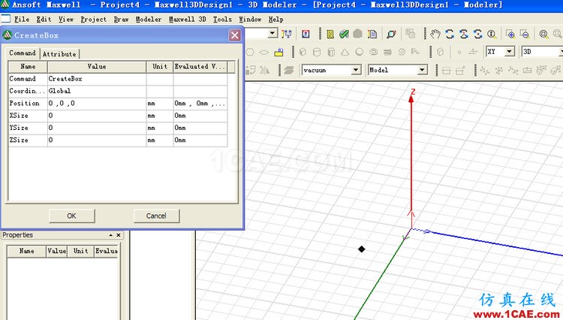Click the second Rotate view icon with the red figure

464,34
